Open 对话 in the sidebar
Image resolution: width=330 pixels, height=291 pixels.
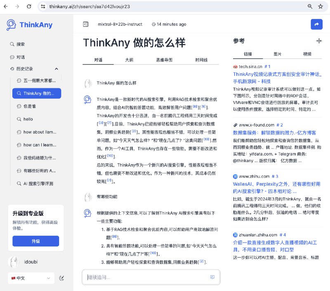[x=17, y=57]
